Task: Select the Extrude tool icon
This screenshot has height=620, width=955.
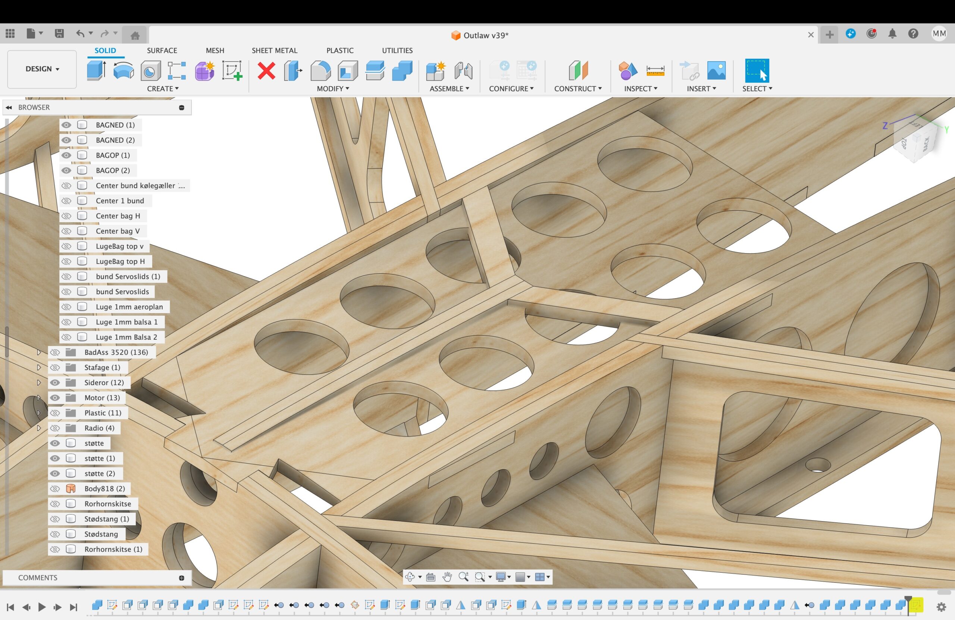Action: coord(96,71)
